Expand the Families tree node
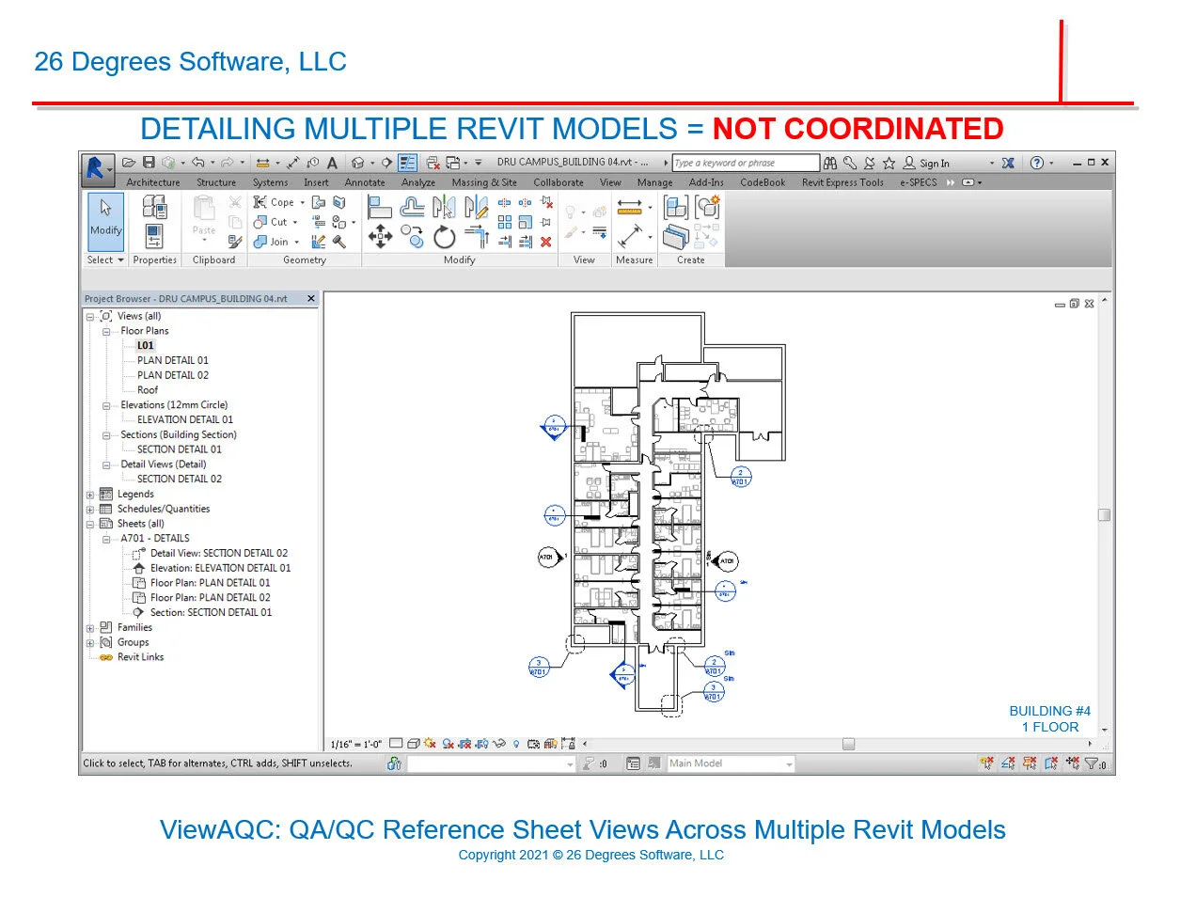1196x897 pixels. point(90,628)
